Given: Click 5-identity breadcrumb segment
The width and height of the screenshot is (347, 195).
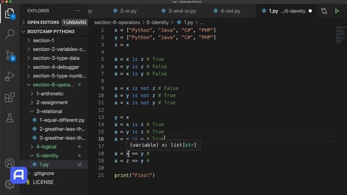Looking at the screenshot, I should (x=157, y=22).
